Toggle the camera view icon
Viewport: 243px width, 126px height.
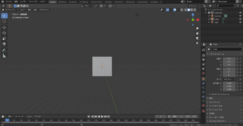click(x=197, y=38)
